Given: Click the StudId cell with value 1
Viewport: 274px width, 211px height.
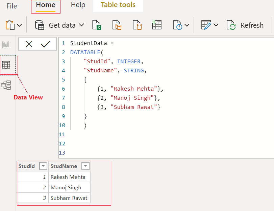Looking at the screenshot, I should pyautogui.click(x=33, y=177).
